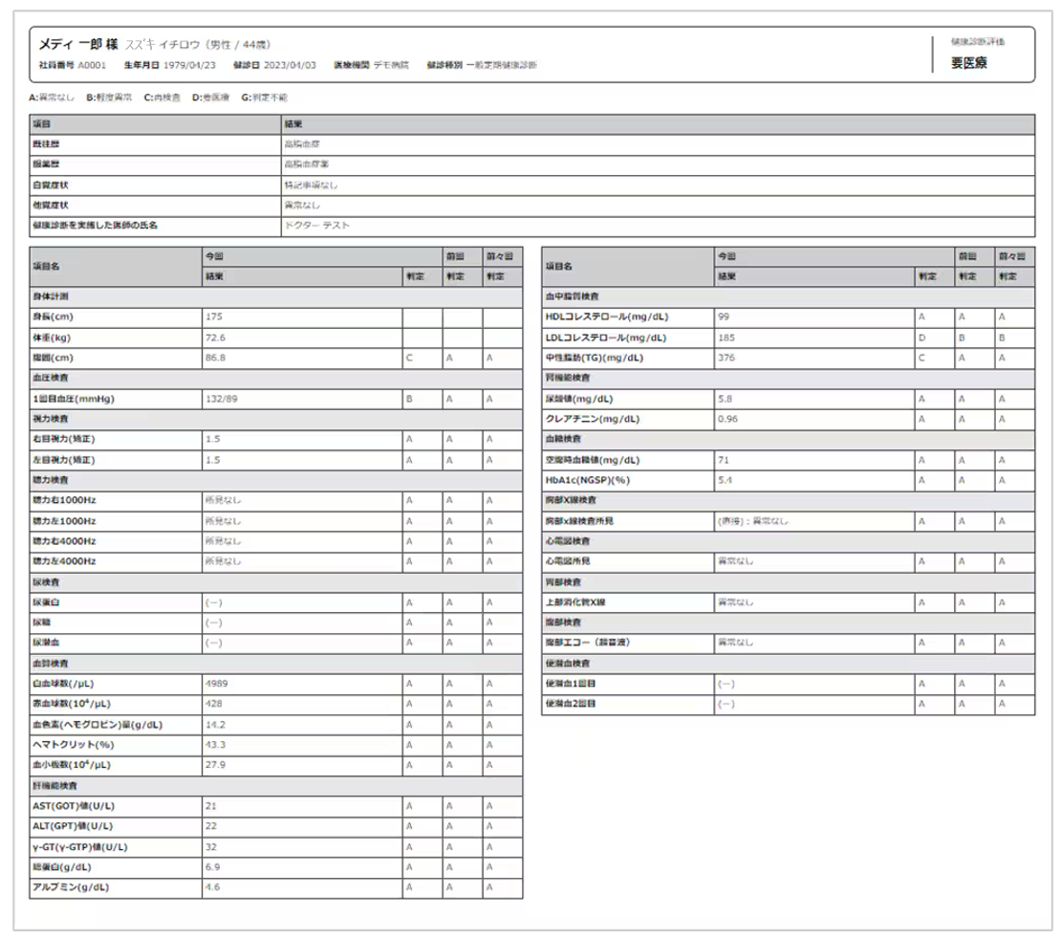Select birth date 1979/04/23
This screenshot has height=939, width=1061.
[x=189, y=65]
